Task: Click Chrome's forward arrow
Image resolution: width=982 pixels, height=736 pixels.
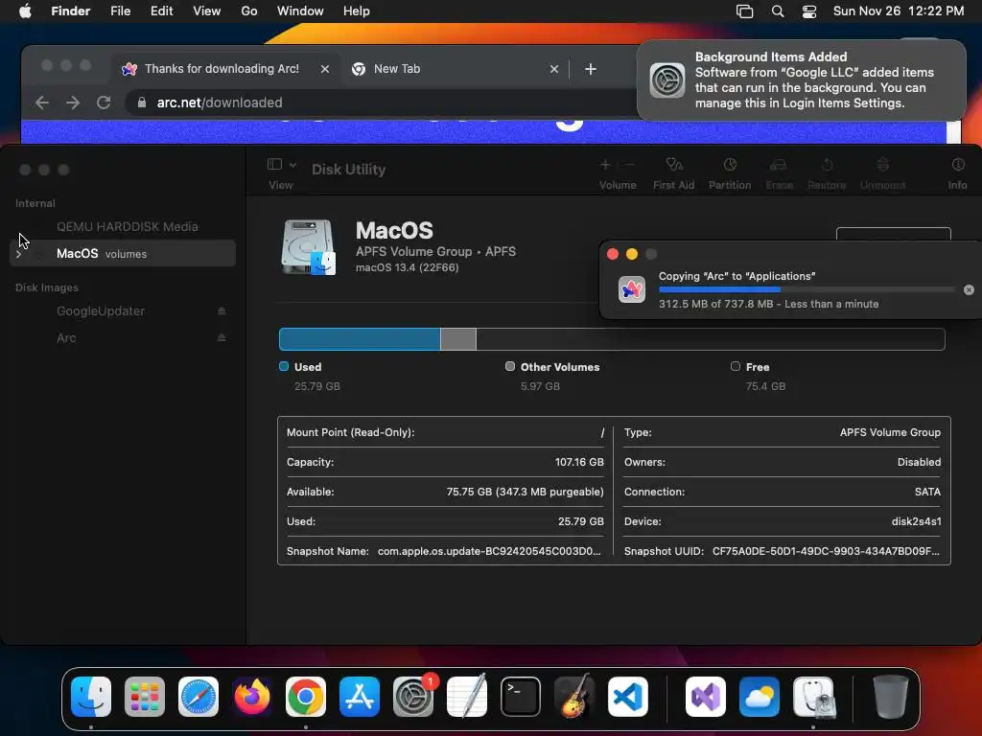Action: (x=73, y=103)
